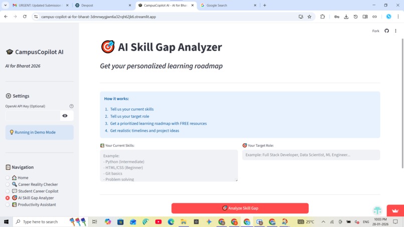
Task: Click into Your Current Skills text area
Action: pos(169,166)
